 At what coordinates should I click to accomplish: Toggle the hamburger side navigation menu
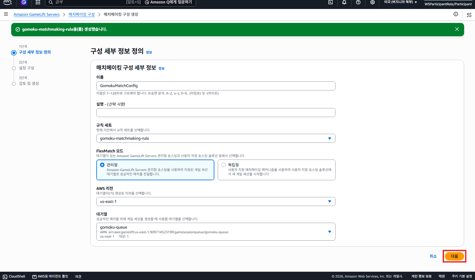(6, 14)
